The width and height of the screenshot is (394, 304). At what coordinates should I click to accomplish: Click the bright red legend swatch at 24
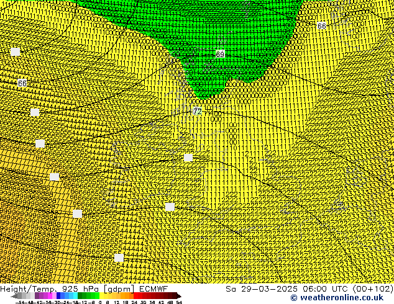pos(135,296)
